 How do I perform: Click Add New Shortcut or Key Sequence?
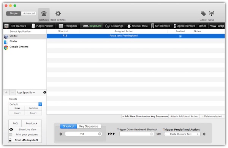pos(145,117)
